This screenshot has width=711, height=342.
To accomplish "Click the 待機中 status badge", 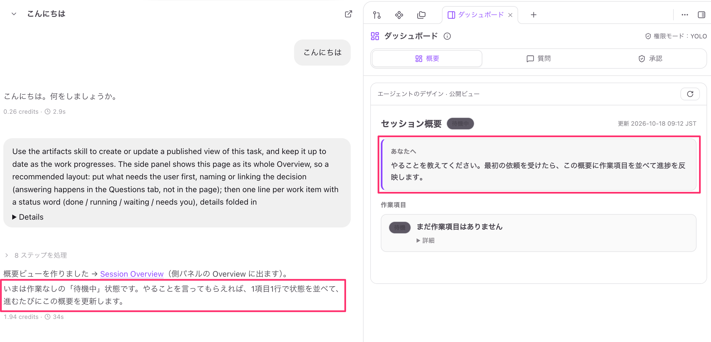I will coord(460,123).
